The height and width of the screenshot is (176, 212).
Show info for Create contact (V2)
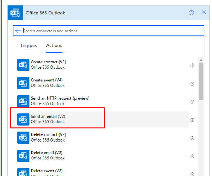click(x=192, y=65)
